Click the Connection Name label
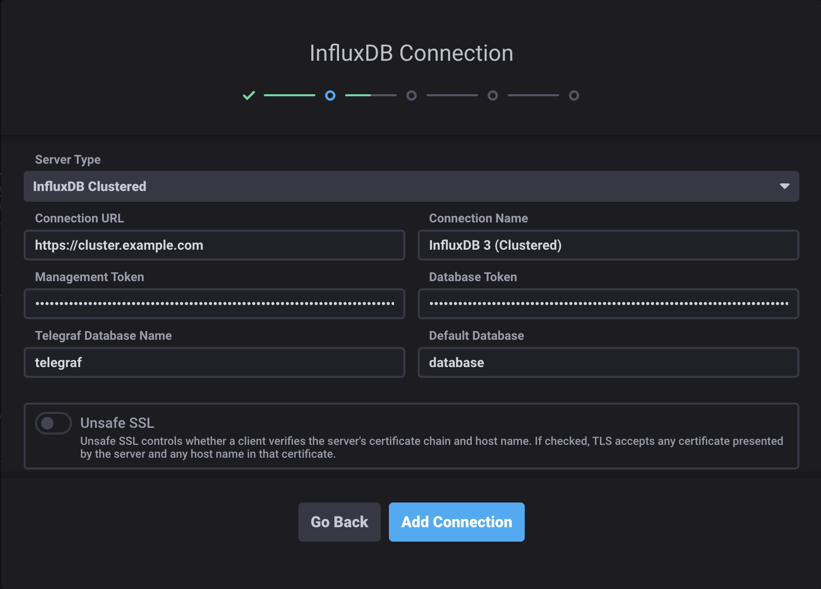This screenshot has height=589, width=821. pos(478,218)
